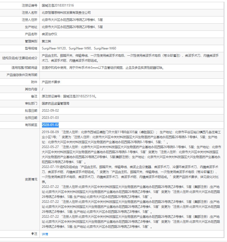Click effective date 2023-01-03
Screen dimensions: 227x242
[x=50, y=118]
